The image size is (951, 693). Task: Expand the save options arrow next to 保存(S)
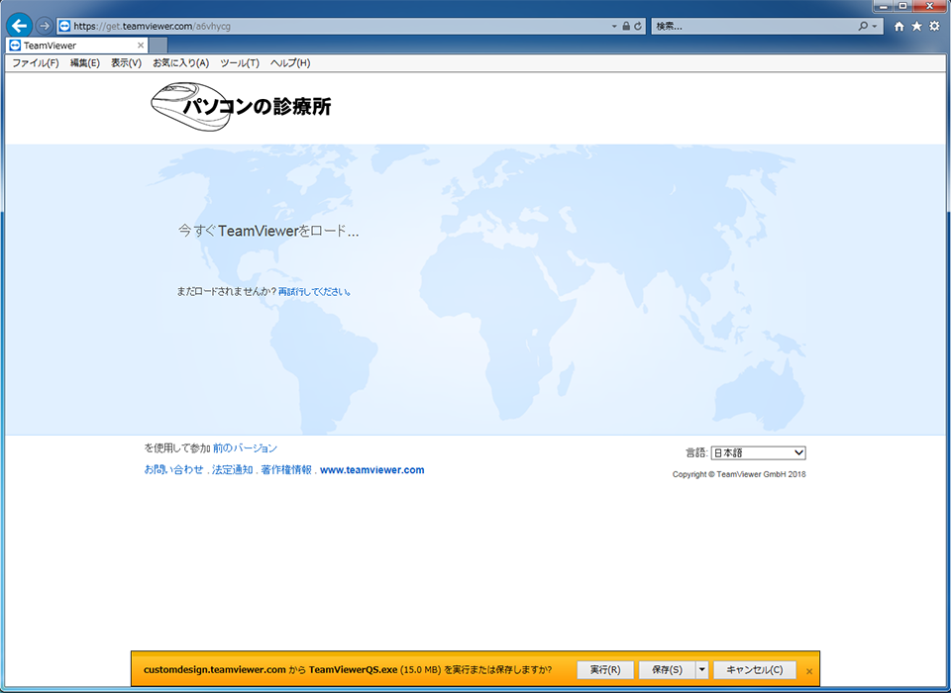pyautogui.click(x=701, y=670)
